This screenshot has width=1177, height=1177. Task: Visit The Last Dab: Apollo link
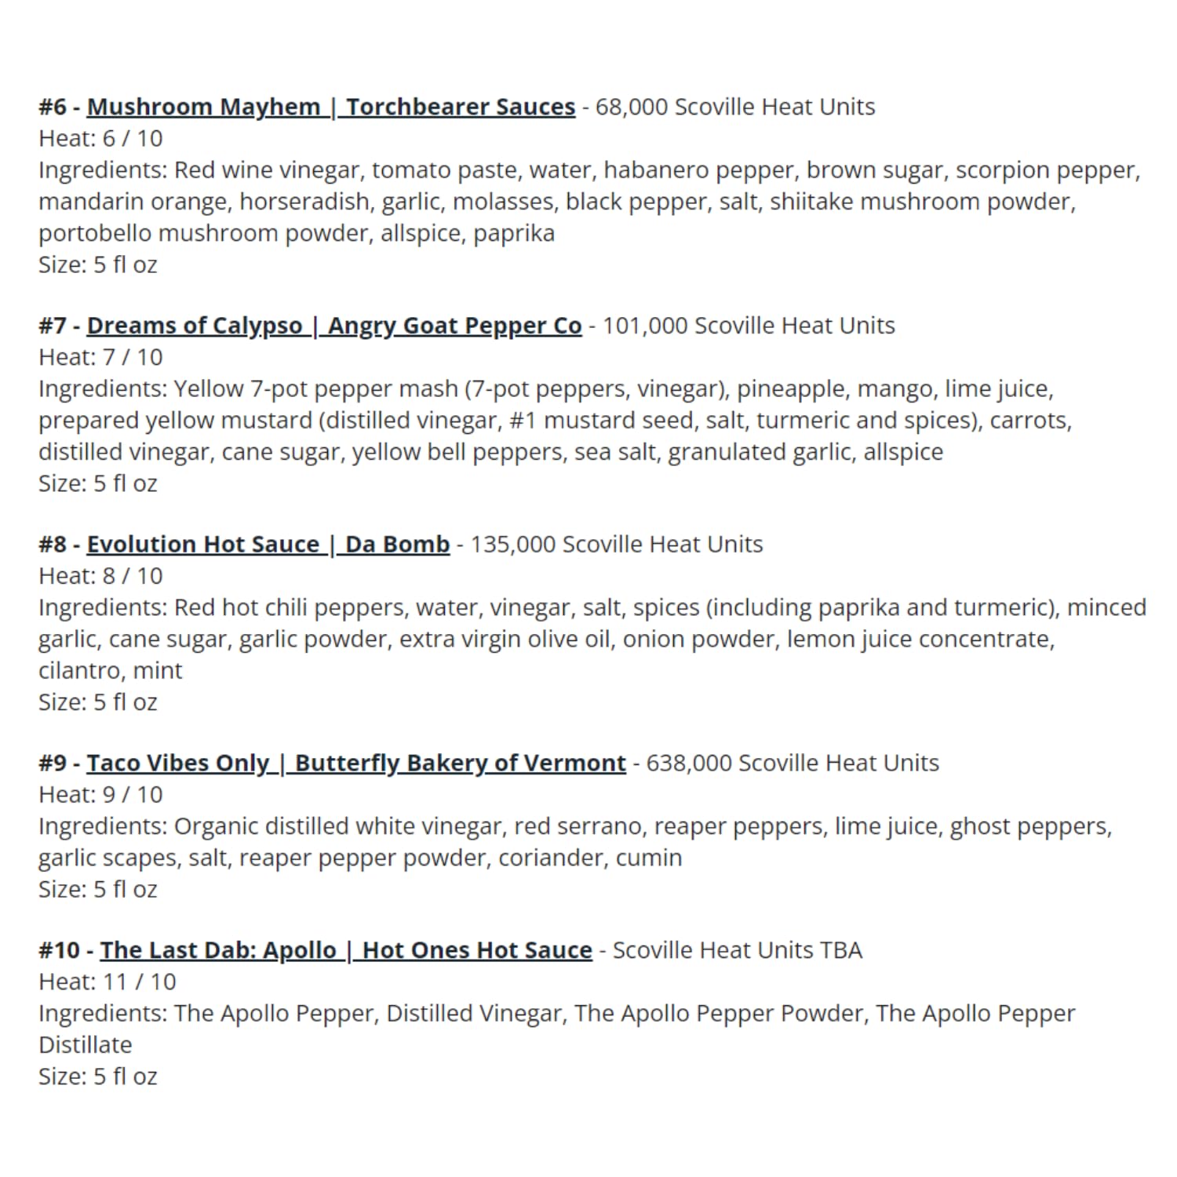tap(346, 950)
